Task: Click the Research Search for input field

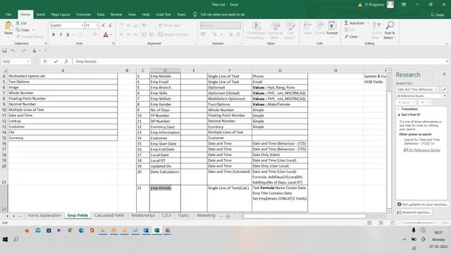Action: (x=417, y=89)
